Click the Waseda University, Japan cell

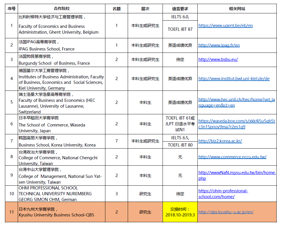point(62,124)
